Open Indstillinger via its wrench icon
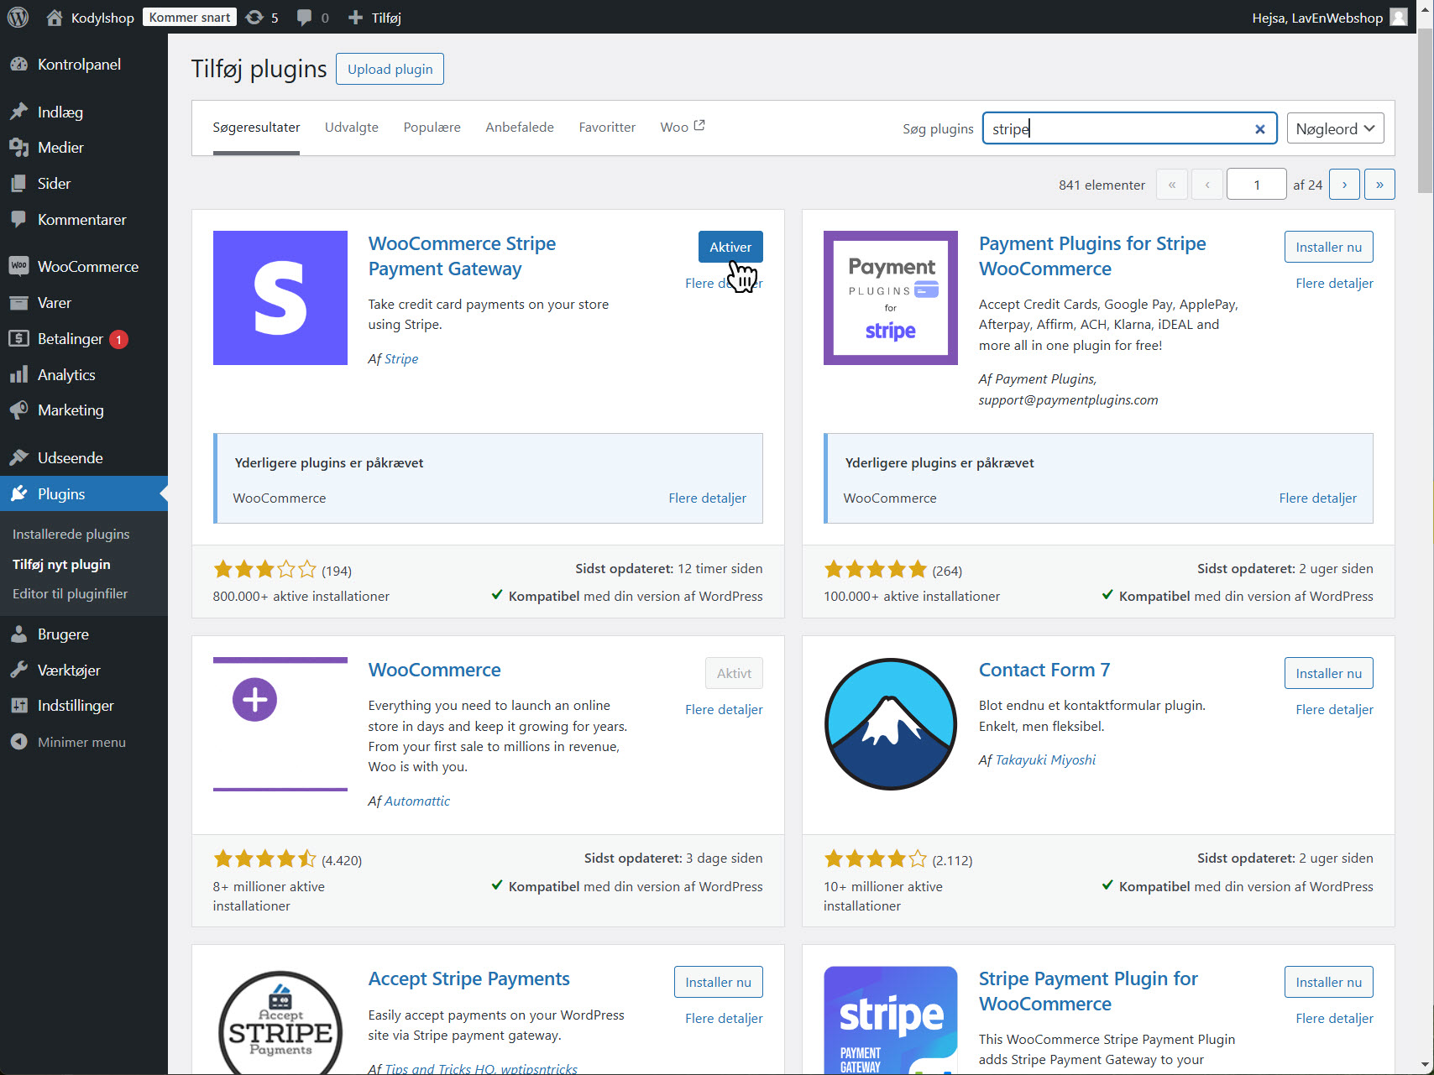Screen dimensions: 1434x1075 click(x=18, y=705)
